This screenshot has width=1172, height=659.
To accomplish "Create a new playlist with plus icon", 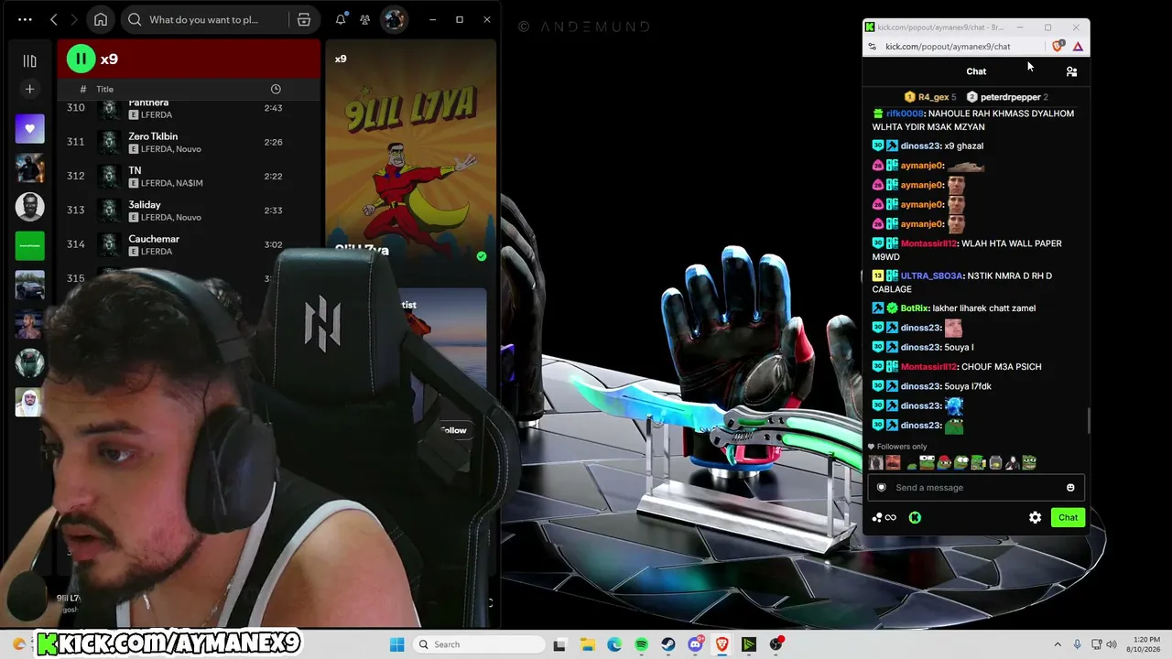I will point(29,89).
